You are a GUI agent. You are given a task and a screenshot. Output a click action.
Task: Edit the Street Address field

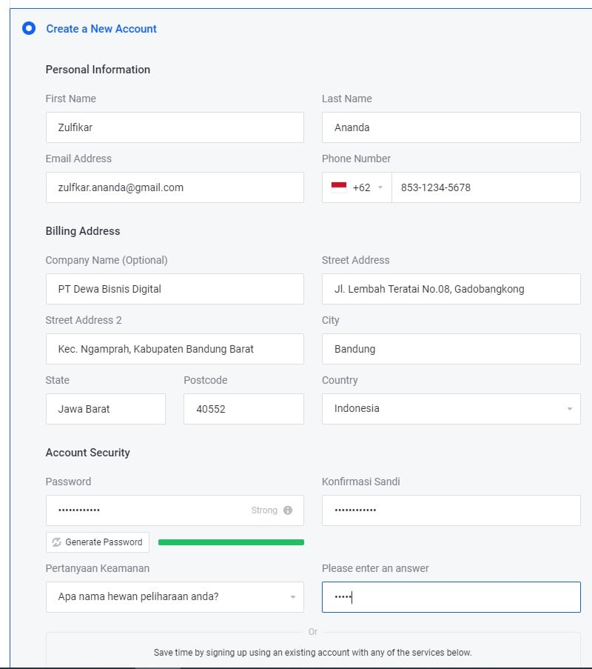click(x=451, y=289)
